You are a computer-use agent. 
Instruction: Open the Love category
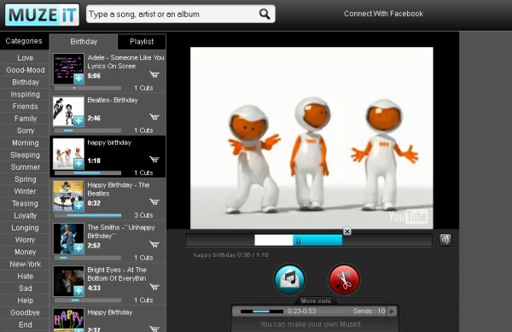(25, 58)
